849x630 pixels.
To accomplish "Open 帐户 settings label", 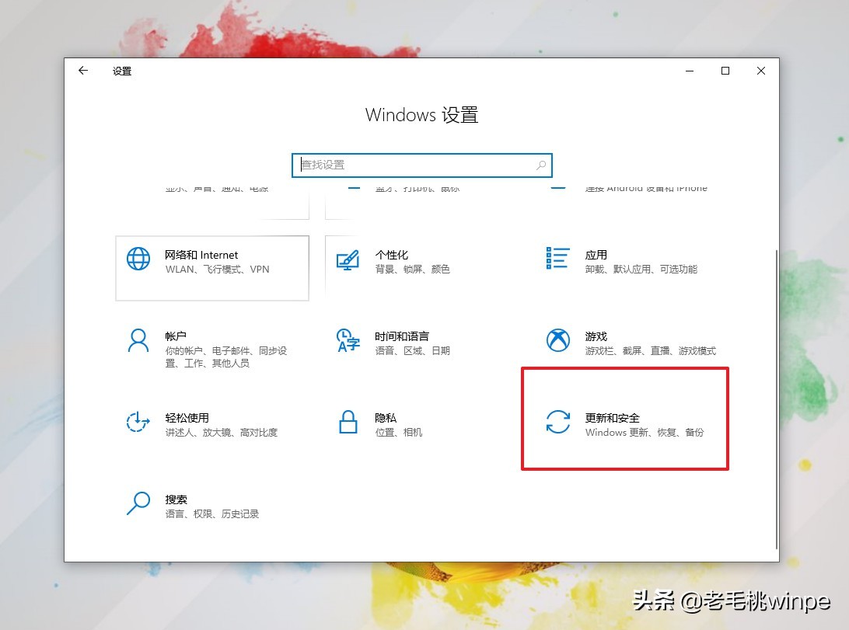I will [x=176, y=336].
